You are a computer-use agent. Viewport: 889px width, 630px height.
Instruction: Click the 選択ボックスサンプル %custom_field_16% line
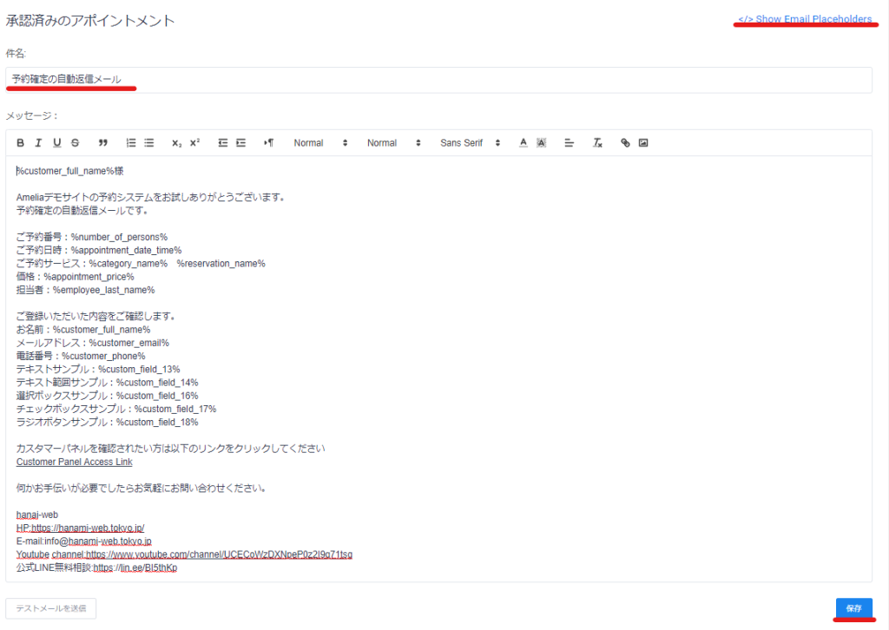coord(107,396)
